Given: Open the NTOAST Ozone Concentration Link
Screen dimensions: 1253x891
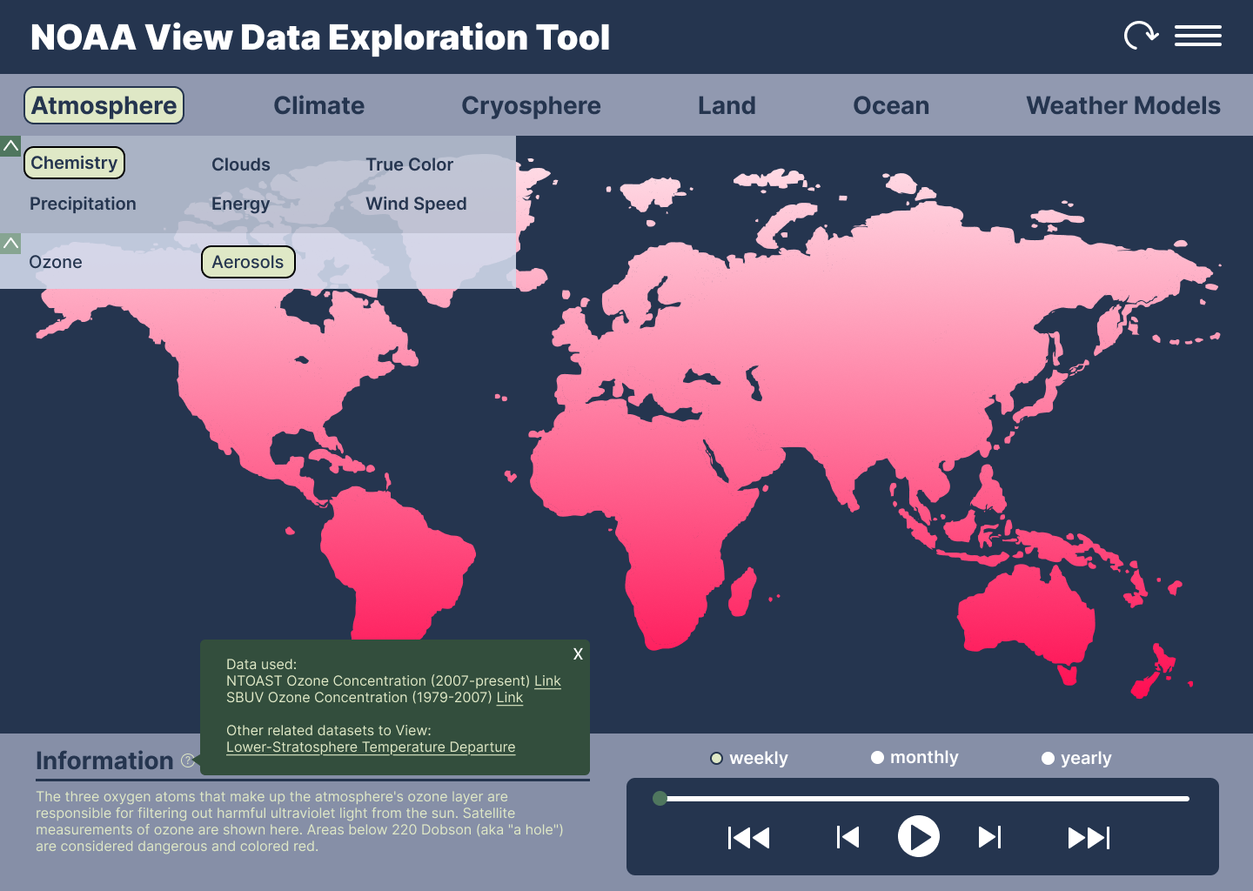Looking at the screenshot, I should point(547,680).
